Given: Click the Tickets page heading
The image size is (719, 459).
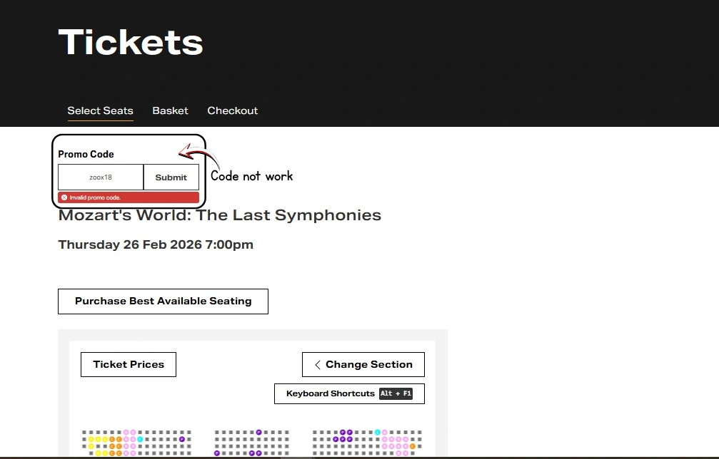Looking at the screenshot, I should click(131, 42).
